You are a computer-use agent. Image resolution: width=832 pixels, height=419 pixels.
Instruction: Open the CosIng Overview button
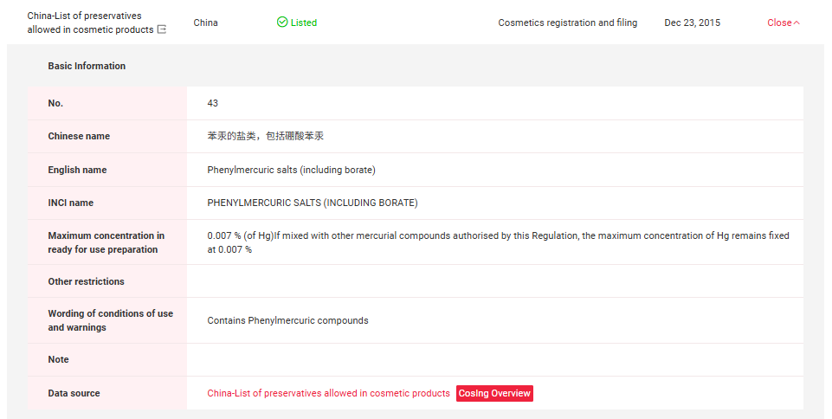494,393
